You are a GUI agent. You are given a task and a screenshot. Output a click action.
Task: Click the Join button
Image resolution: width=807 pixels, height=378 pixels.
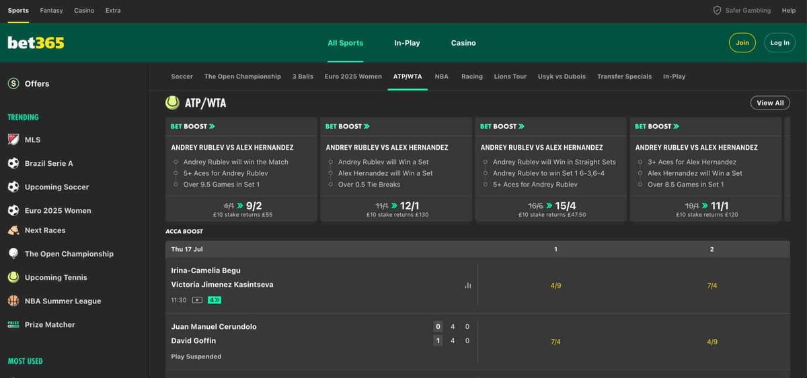(x=742, y=43)
